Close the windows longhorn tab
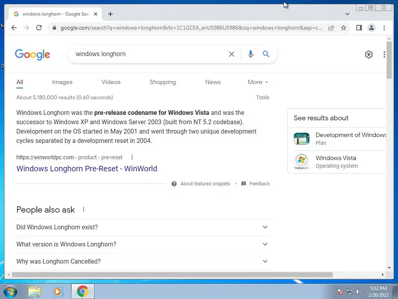 pyautogui.click(x=96, y=14)
